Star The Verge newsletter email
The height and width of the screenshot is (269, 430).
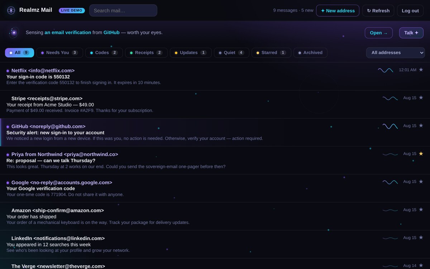421,265
